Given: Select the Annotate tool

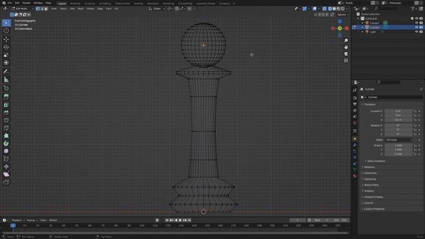Looking at the screenshot, I should [6, 72].
